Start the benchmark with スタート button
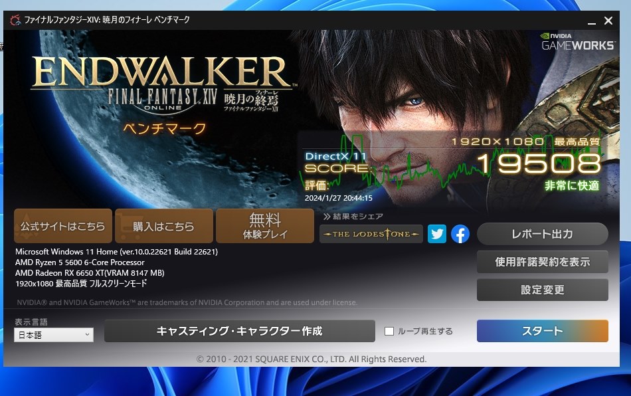The image size is (631, 396). coord(543,331)
